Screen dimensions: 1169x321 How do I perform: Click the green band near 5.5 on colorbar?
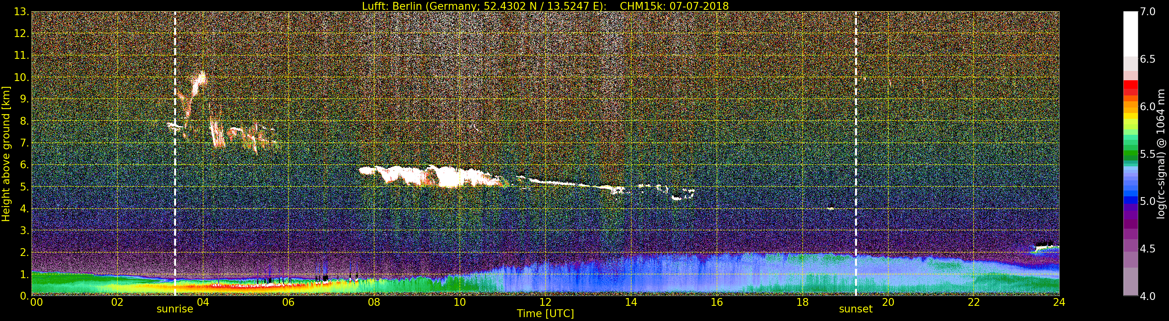1130,154
